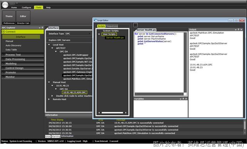Show Error messages filter tab

click(x=48, y=136)
